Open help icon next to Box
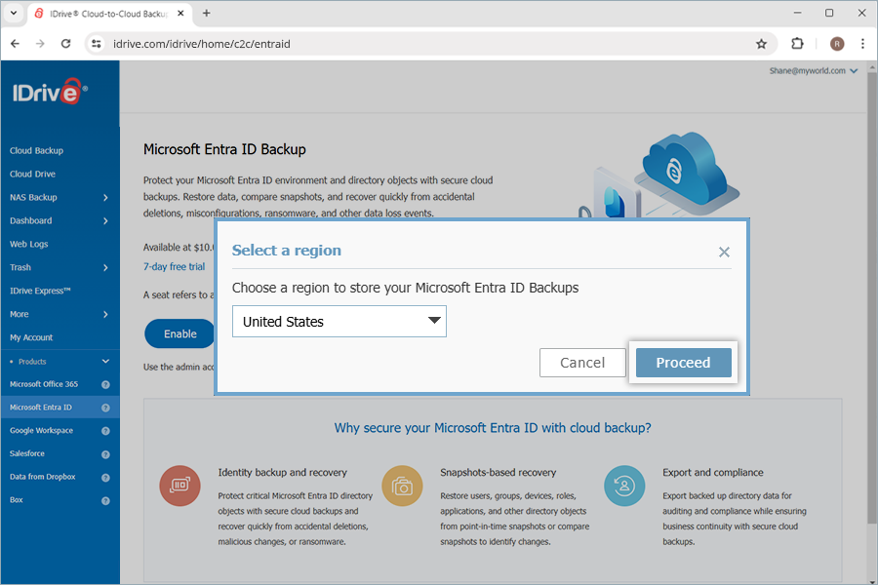878x585 pixels. [x=105, y=501]
